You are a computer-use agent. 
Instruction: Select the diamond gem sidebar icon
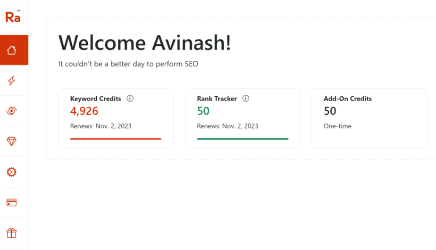pos(11,141)
